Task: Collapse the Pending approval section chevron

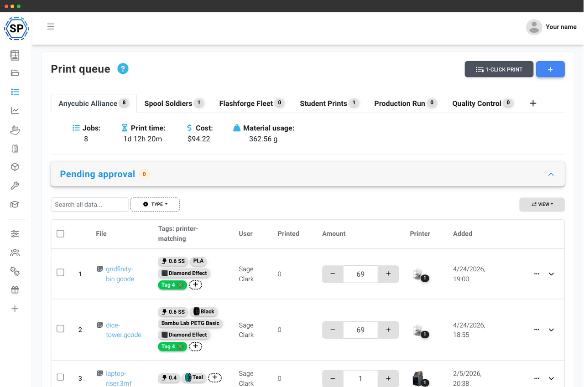Action: click(x=551, y=174)
